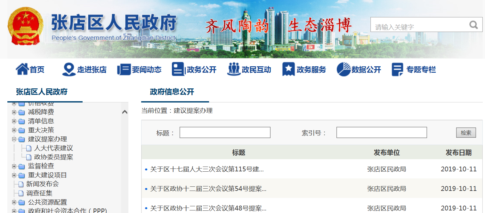Click the document icon beside 政务公开
Screen dimensions: 485x213
click(x=178, y=70)
